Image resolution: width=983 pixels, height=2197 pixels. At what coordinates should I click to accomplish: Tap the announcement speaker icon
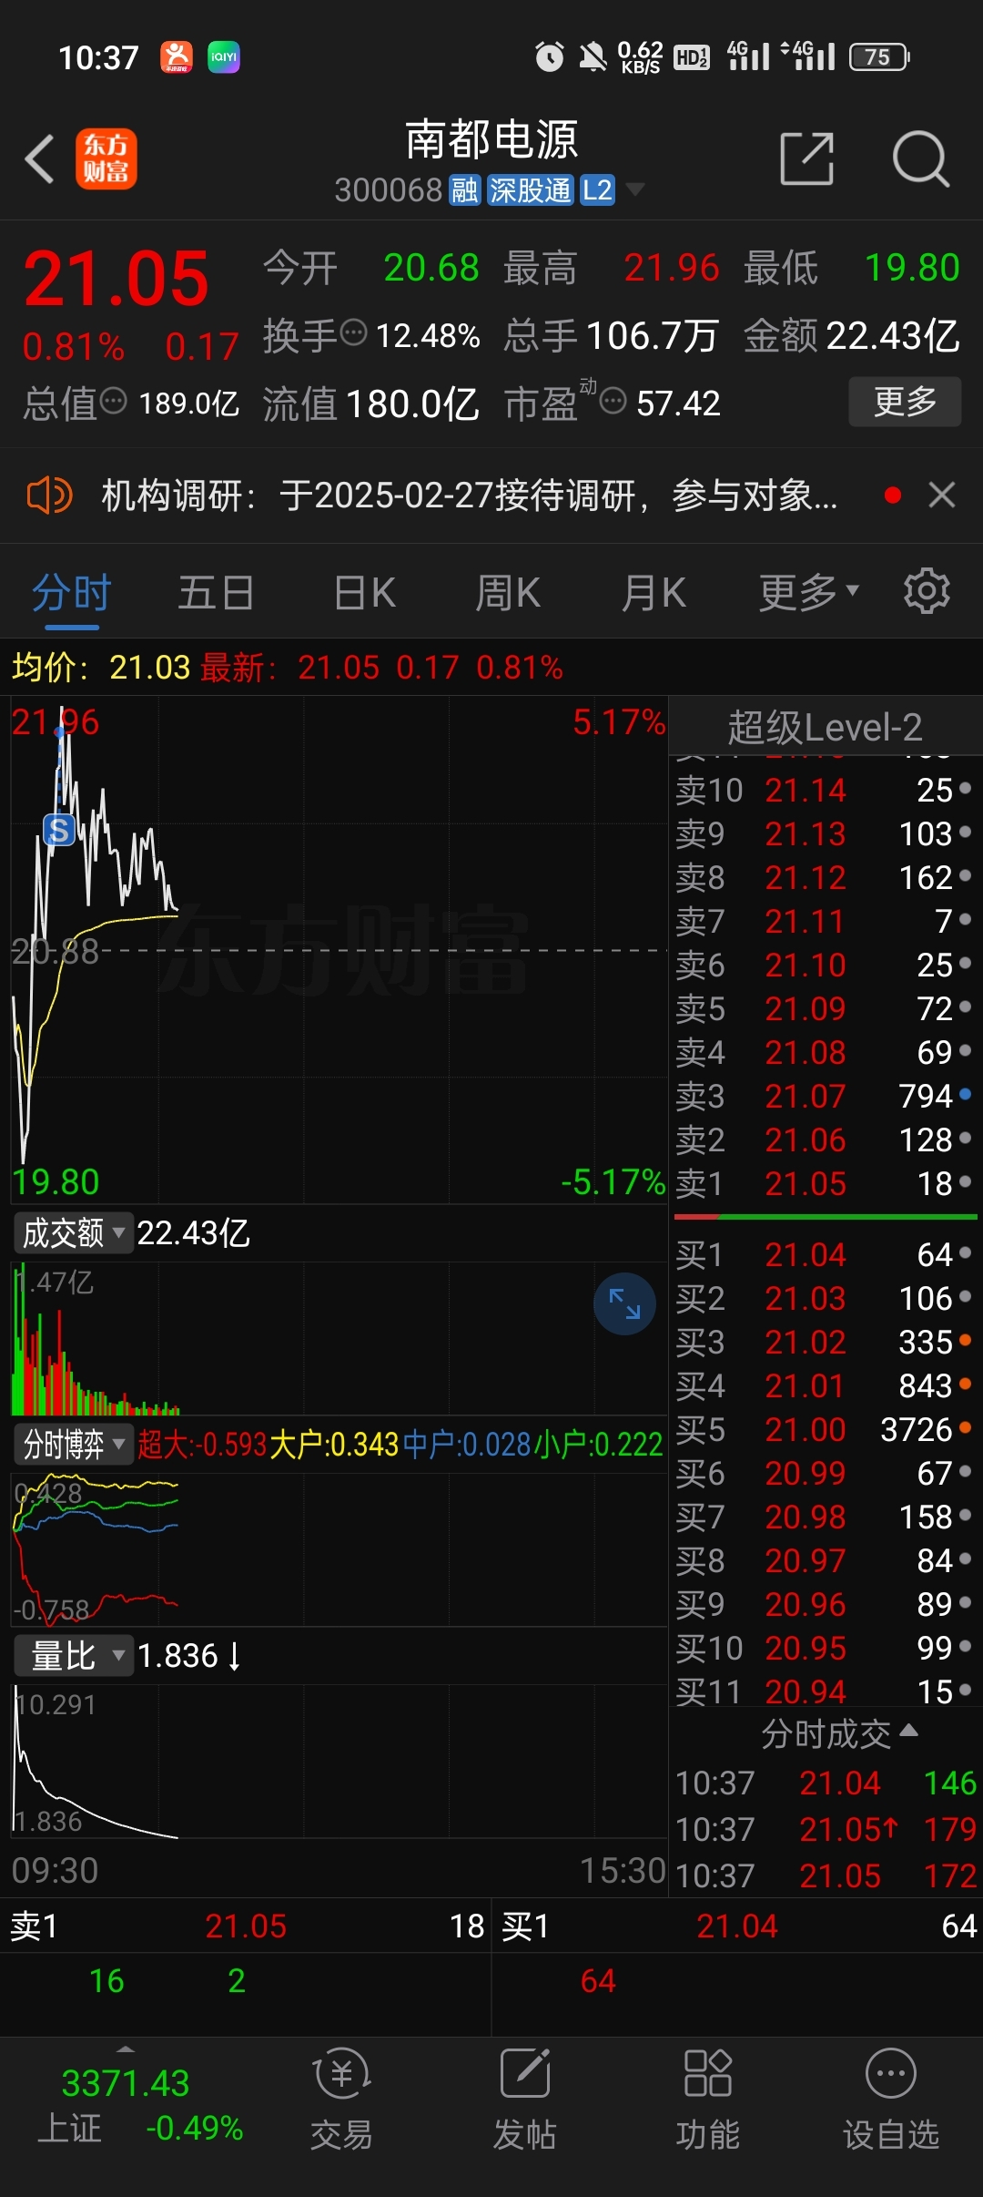tap(49, 496)
